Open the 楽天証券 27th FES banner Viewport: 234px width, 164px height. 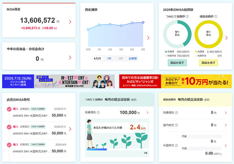coord(58,81)
